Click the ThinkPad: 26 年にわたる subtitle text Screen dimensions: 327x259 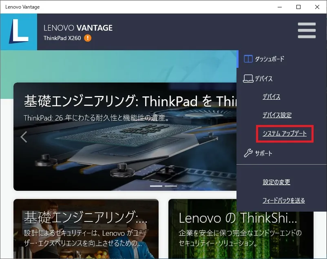(x=96, y=118)
